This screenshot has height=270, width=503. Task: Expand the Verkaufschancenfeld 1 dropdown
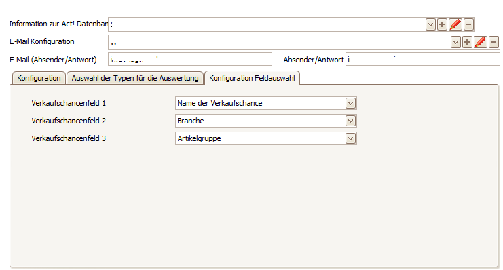pos(350,103)
